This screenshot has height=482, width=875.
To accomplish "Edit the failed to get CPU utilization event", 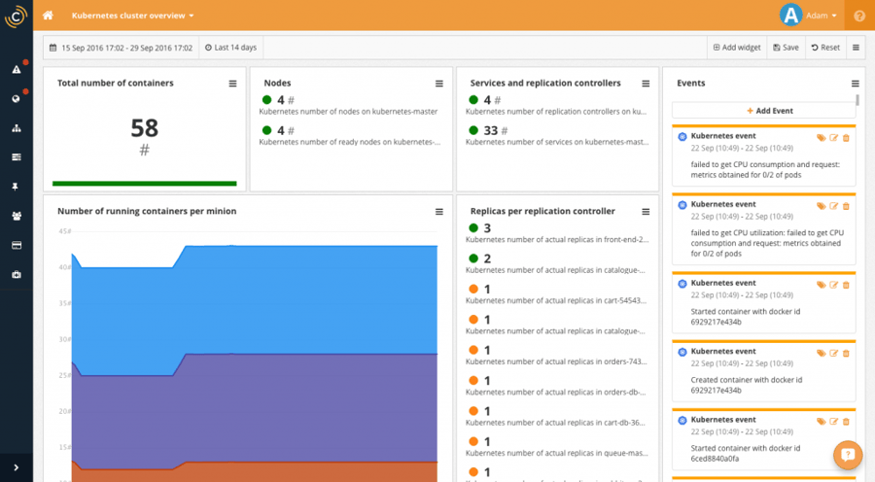I will pos(834,206).
